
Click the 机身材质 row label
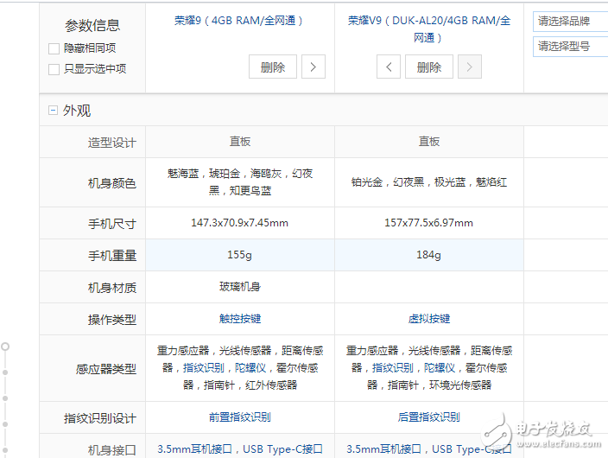tap(112, 288)
